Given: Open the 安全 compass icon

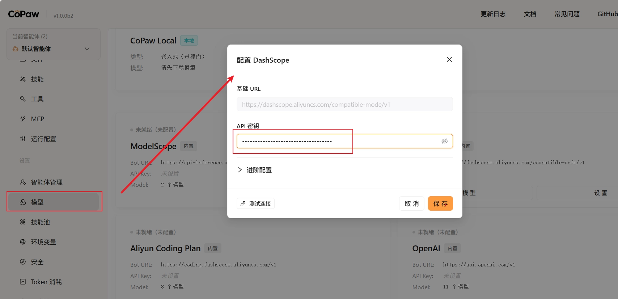Looking at the screenshot, I should pos(23,262).
